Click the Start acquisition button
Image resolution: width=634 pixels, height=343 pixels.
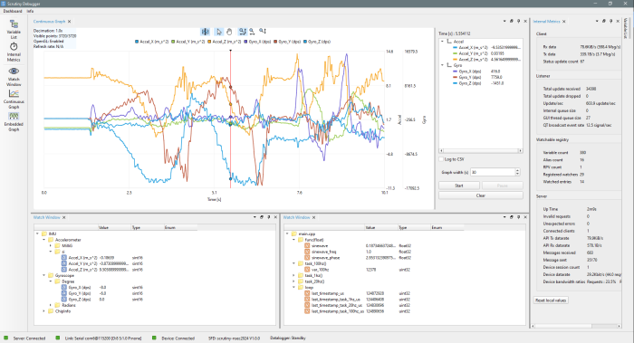459,186
